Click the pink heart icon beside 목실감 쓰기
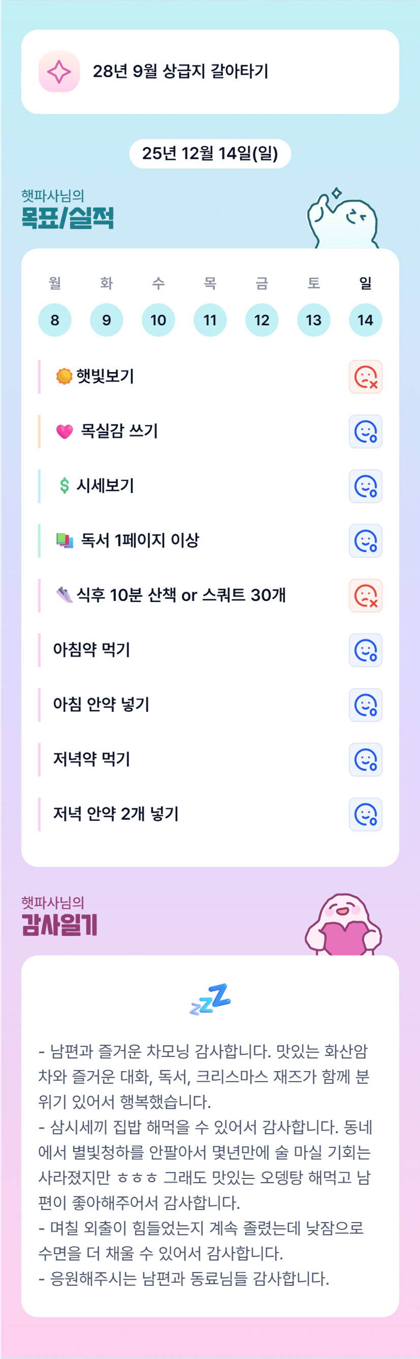 coord(64,431)
